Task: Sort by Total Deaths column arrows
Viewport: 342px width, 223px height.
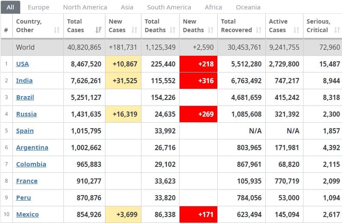Action: point(173,30)
